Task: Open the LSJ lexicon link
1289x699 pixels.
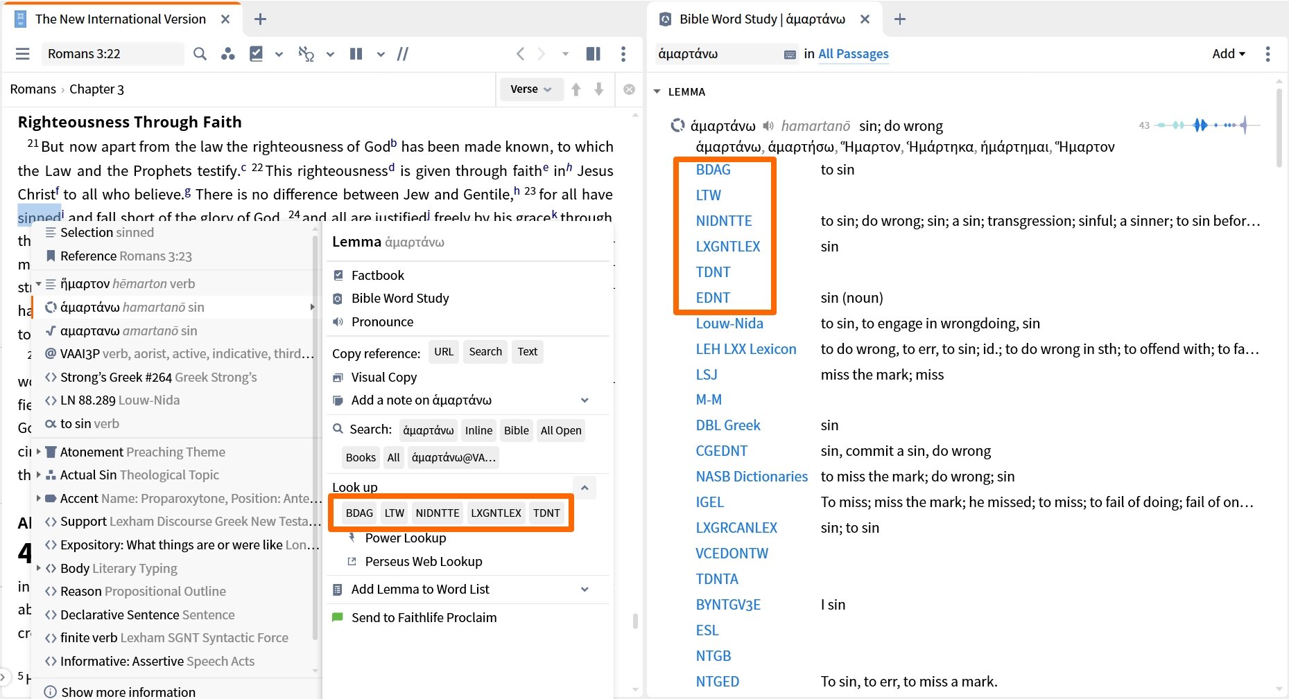Action: [707, 375]
